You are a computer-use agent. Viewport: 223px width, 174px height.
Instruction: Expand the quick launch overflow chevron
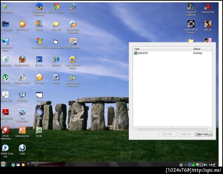[28, 164]
